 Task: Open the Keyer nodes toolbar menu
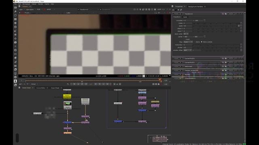point(15,31)
